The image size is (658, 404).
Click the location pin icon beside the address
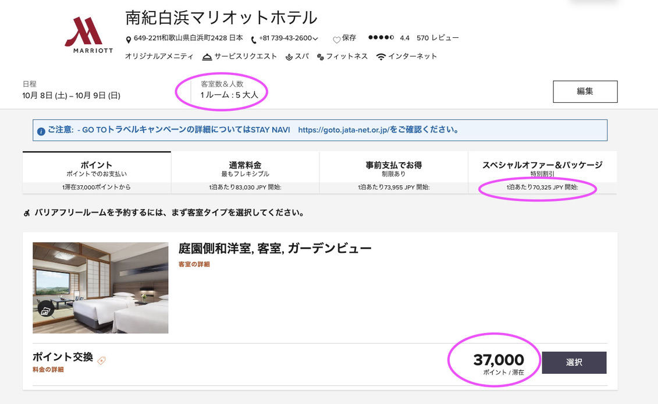(x=128, y=39)
